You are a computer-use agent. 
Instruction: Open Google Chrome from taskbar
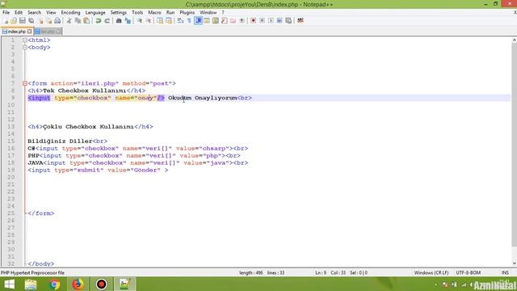(x=54, y=284)
